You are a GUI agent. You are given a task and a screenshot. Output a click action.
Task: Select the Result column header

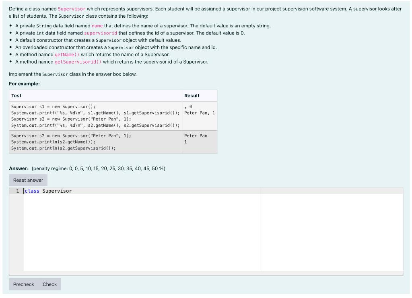tap(192, 95)
